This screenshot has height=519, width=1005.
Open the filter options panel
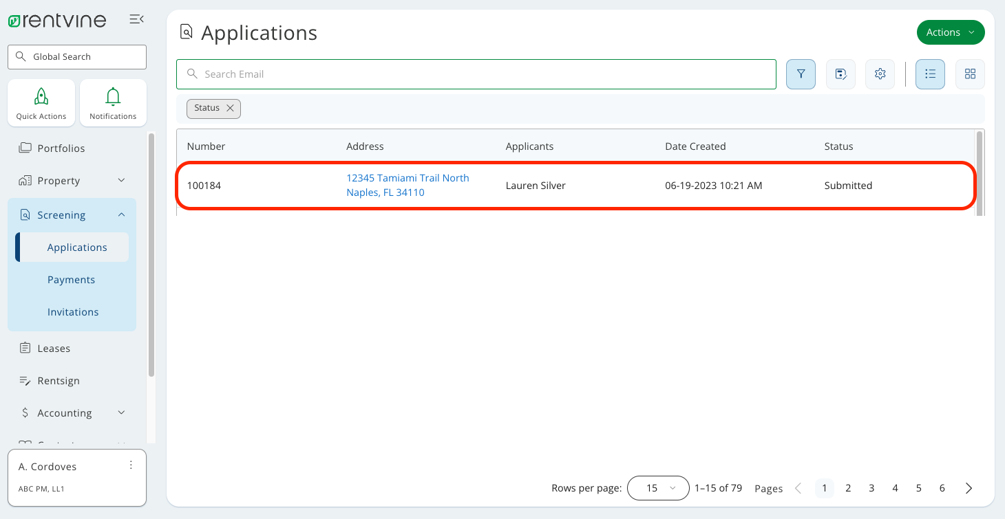coord(801,74)
